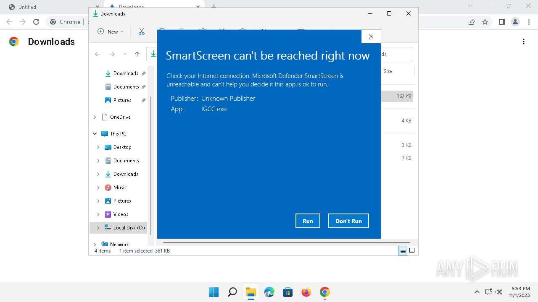
Task: Show hidden system tray icons
Action: tap(477, 292)
